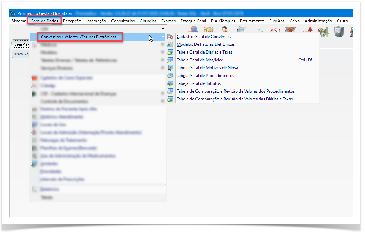Open the Faturamento menu
Image resolution: width=365 pixels, height=234 pixels.
click(x=252, y=21)
